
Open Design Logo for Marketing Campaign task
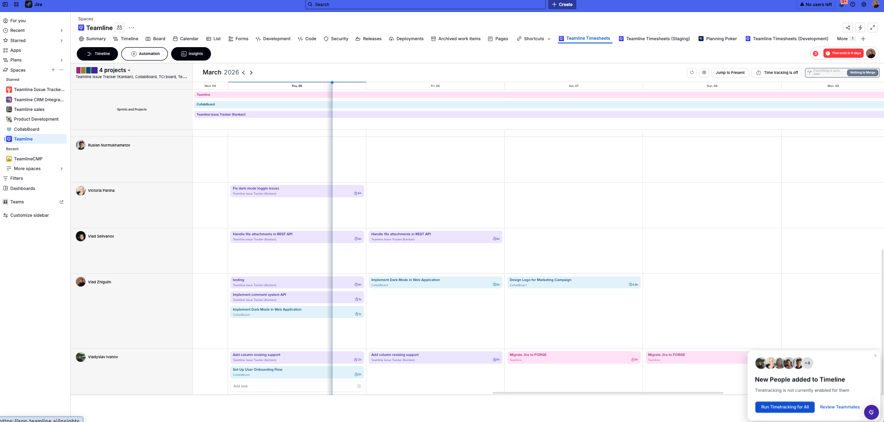click(574, 282)
